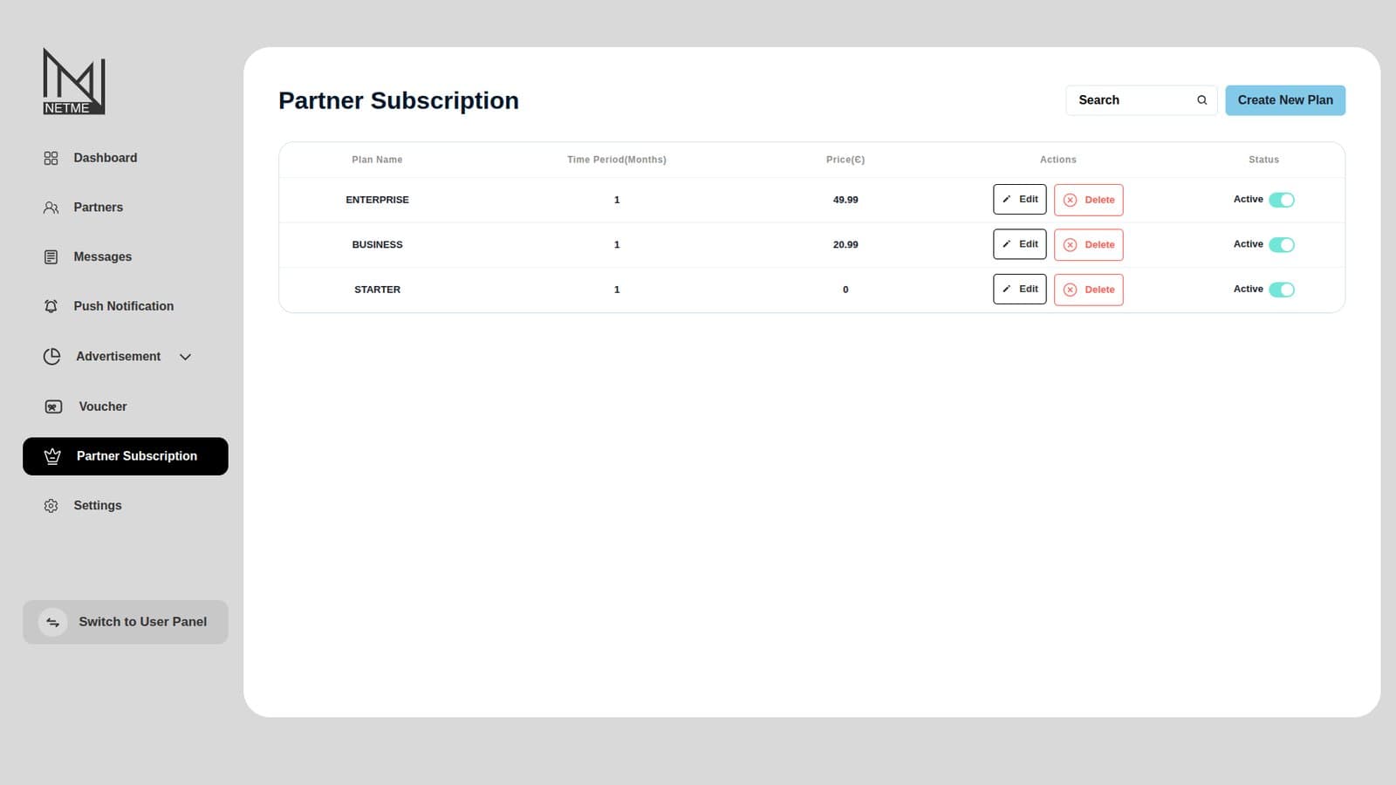Click the Partners people icon
Image resolution: width=1396 pixels, height=785 pixels.
[51, 208]
